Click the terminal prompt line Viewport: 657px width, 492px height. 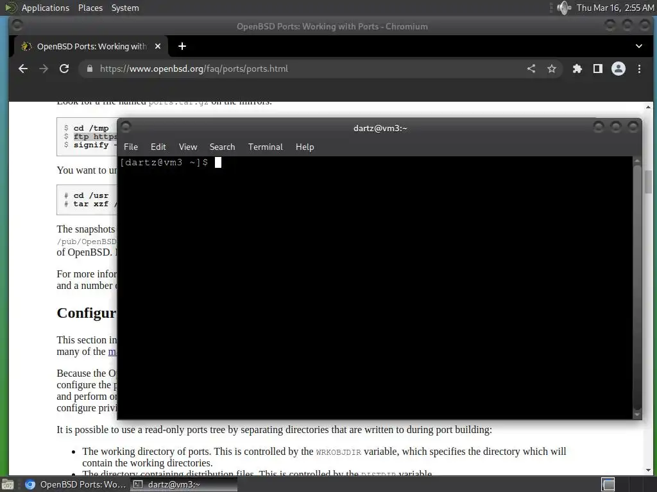click(171, 162)
